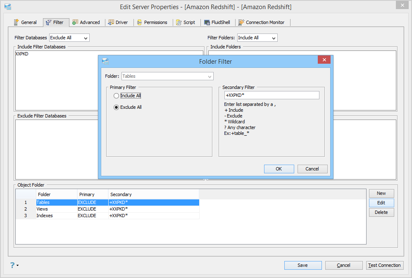Click the Folder column header
The width and height of the screenshot is (412, 278).
click(x=57, y=194)
